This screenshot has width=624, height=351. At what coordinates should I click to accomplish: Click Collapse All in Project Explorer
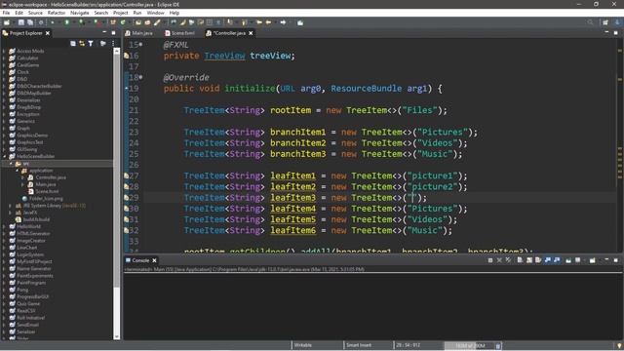tap(73, 43)
